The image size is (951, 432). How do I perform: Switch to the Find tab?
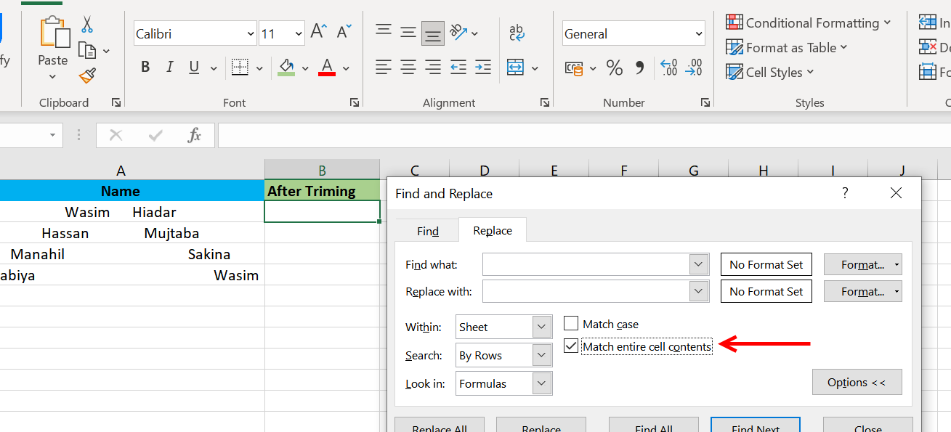427,230
